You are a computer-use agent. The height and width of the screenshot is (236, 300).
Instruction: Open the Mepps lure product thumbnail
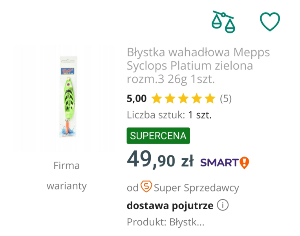tap(66, 98)
